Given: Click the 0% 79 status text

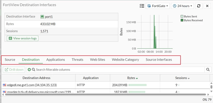Looking at the screenshot, I should pos(207,100).
